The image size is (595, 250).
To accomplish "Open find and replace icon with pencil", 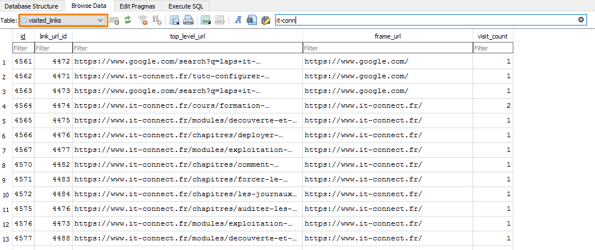I will click(x=265, y=20).
